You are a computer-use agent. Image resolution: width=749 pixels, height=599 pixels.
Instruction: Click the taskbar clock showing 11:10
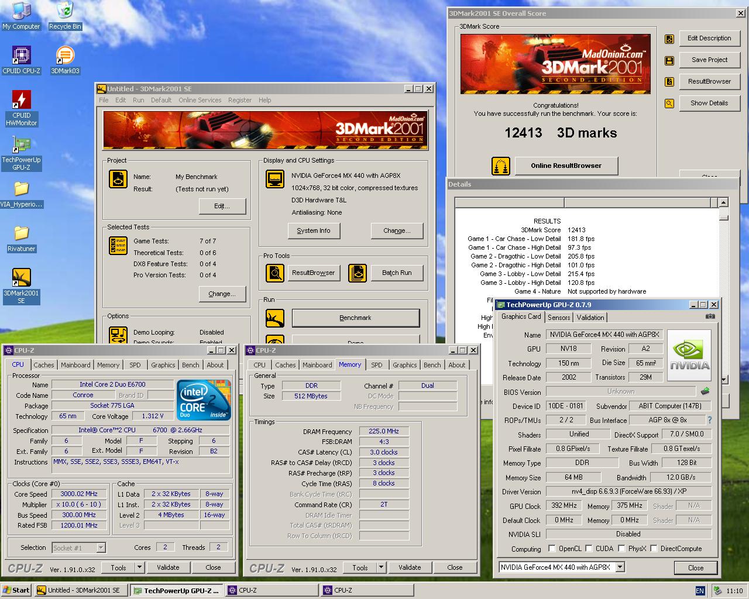click(x=734, y=591)
